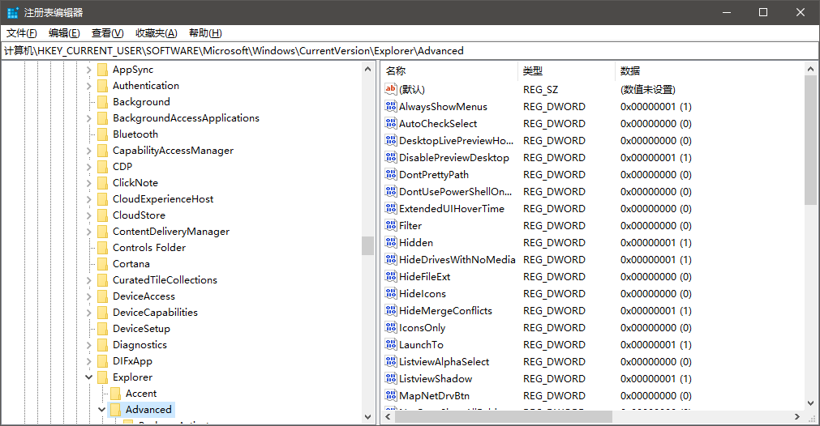Click the HideFileExt value icon

point(391,276)
